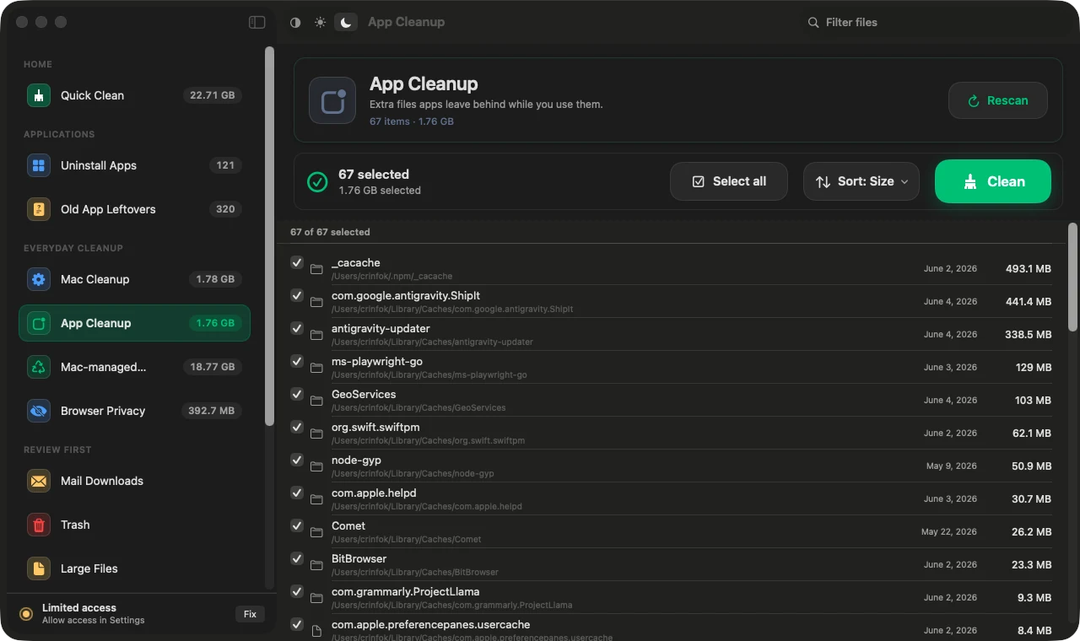Image resolution: width=1080 pixels, height=641 pixels.
Task: Click the 441.4 MB size value
Action: pos(1029,302)
